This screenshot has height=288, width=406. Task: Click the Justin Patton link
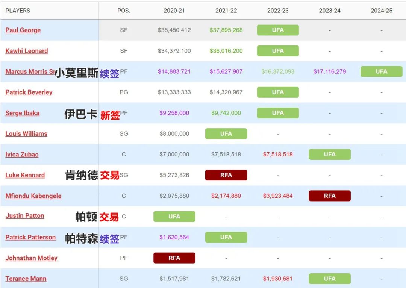(x=25, y=215)
